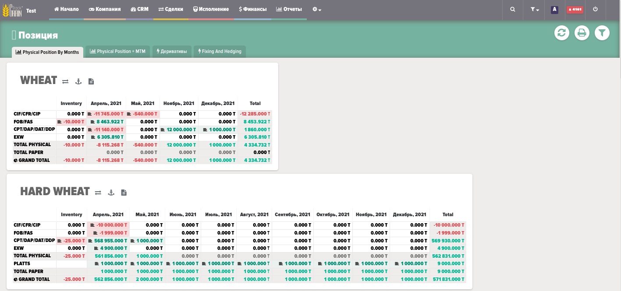Open the red 4161 notifications badge
621x291 pixels.
click(x=574, y=9)
